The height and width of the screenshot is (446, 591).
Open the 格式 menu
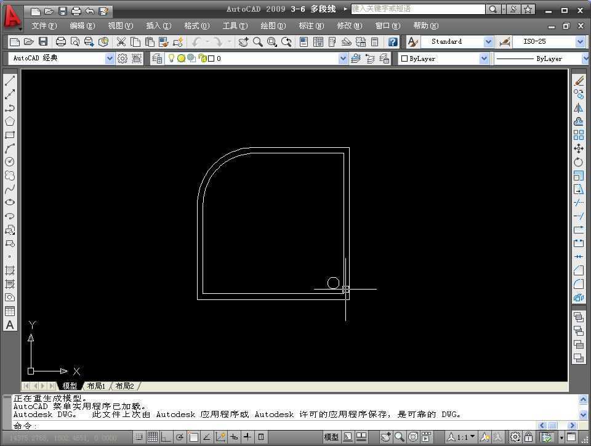point(197,26)
